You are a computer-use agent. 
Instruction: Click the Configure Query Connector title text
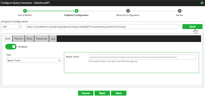tap(25, 3)
